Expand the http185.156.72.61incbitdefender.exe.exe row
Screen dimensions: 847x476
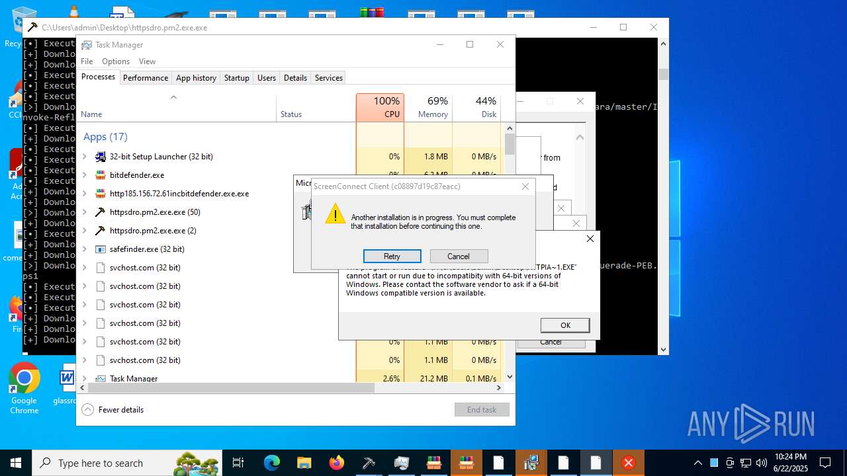click(84, 194)
